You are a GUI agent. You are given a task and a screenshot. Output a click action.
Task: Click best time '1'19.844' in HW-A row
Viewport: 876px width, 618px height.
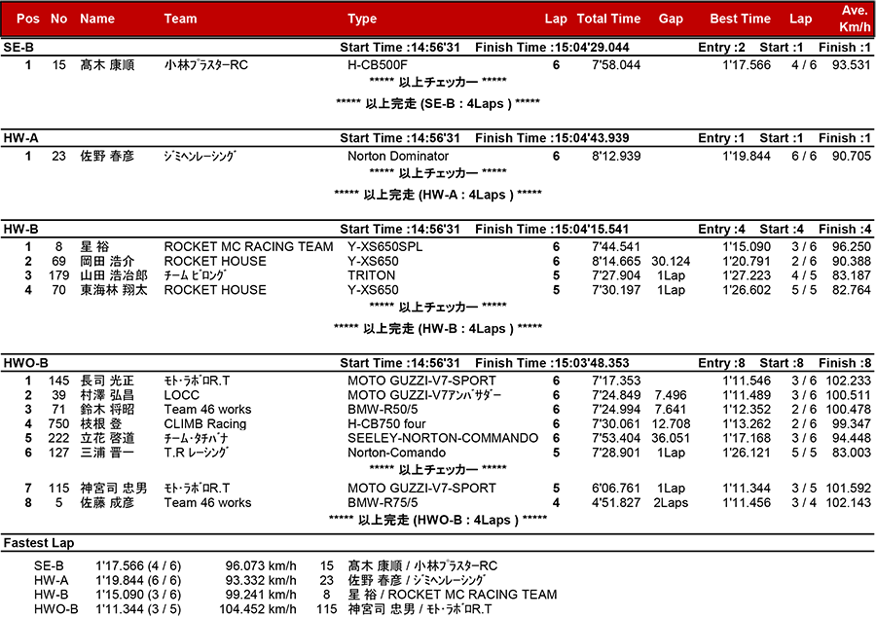[x=747, y=156]
